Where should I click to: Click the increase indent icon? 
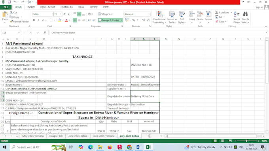point(94,20)
